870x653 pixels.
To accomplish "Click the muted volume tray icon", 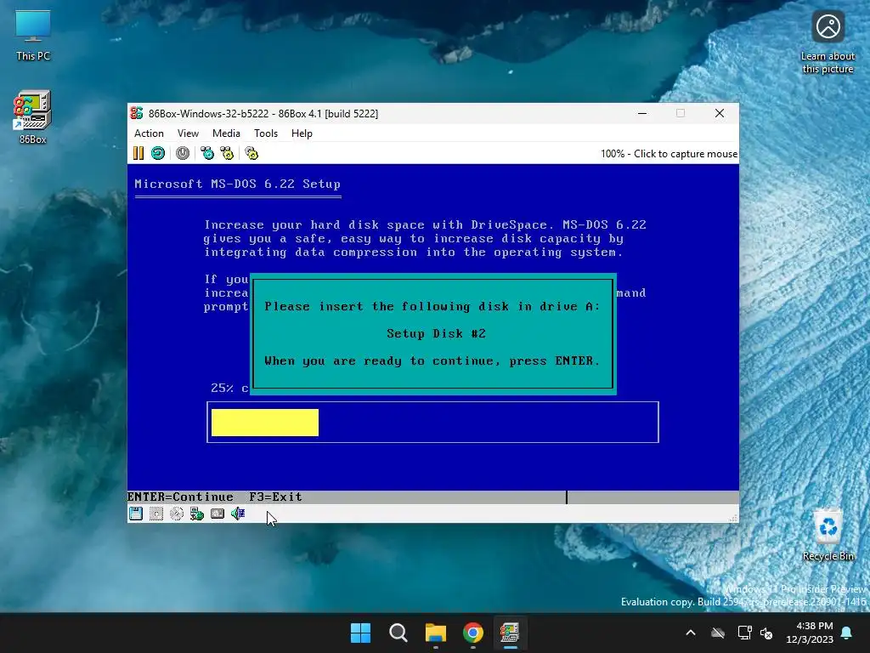I will [766, 633].
